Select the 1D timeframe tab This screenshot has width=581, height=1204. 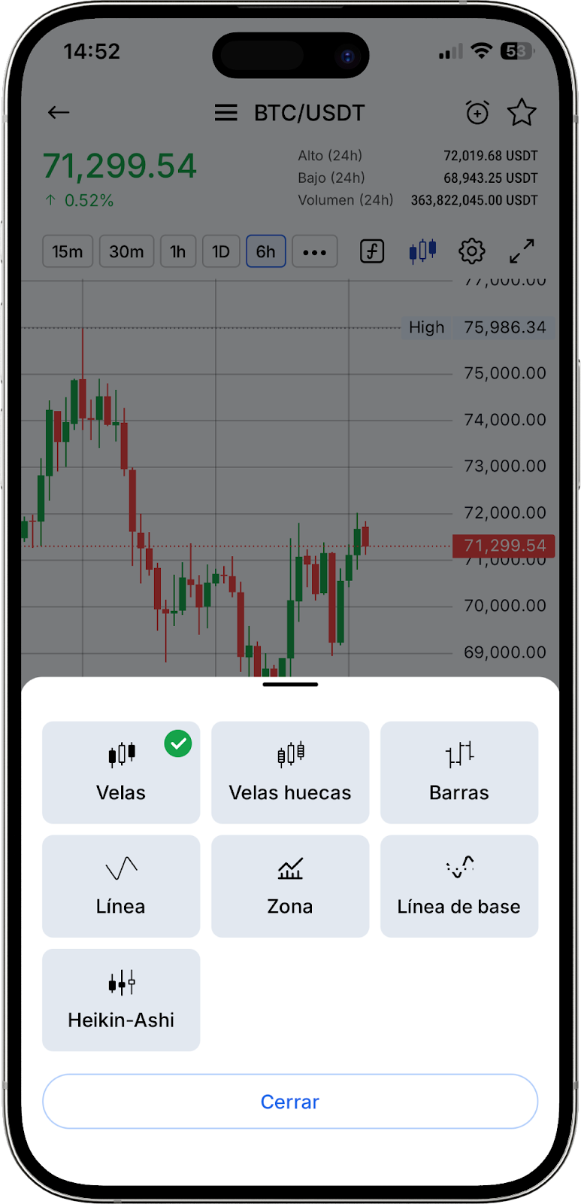coord(221,251)
